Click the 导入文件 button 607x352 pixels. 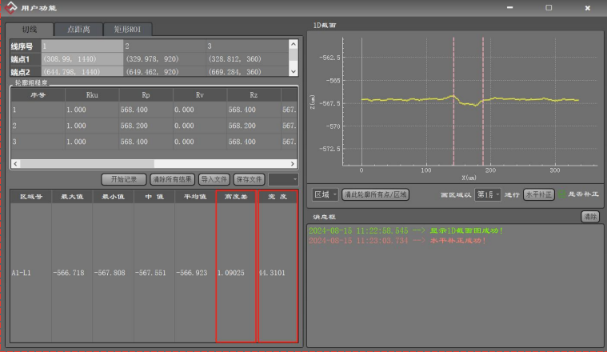tap(214, 179)
